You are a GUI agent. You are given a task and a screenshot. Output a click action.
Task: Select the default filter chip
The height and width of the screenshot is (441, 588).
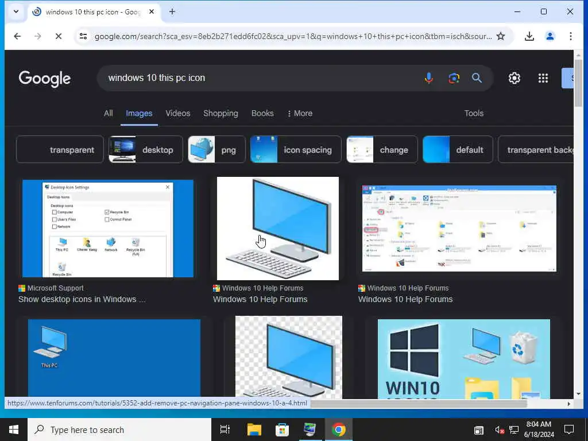[458, 150]
